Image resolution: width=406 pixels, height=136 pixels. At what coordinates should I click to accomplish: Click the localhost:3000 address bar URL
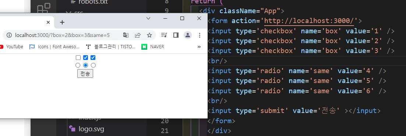point(63,35)
